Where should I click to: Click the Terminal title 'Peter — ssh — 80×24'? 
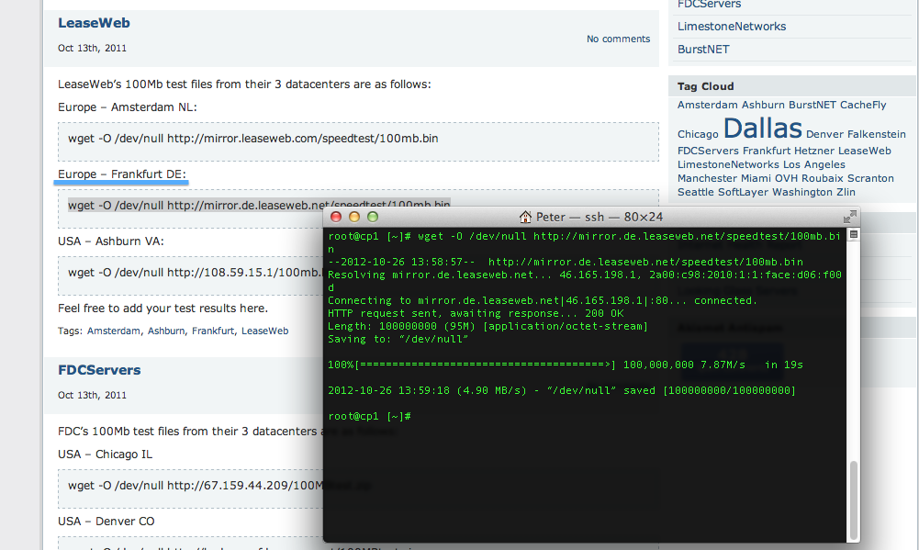tap(599, 217)
